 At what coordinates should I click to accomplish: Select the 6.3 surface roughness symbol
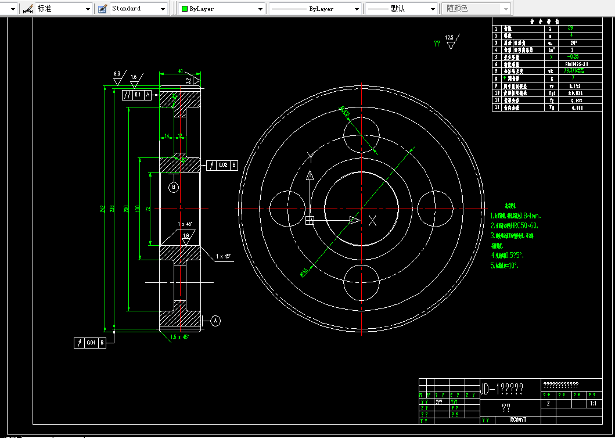pos(119,78)
